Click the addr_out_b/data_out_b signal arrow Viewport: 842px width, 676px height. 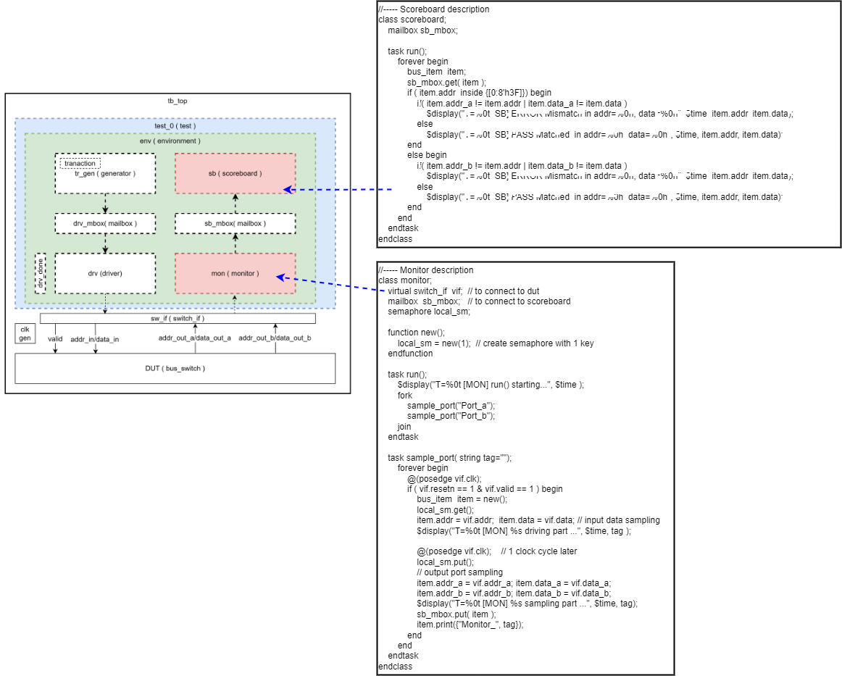276,337
